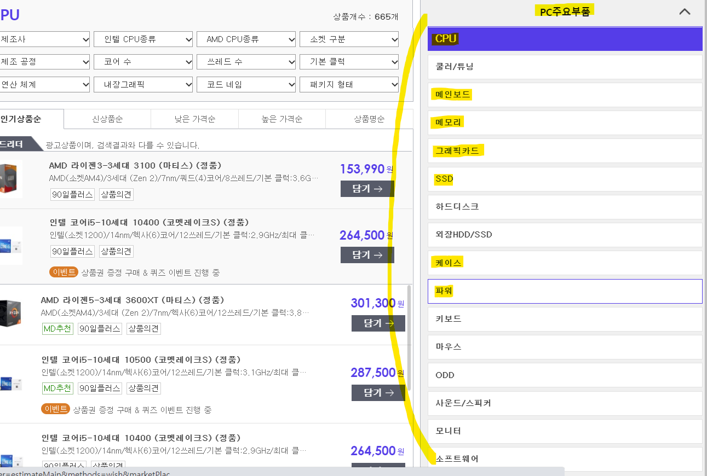Click MD추천 badge under Ryzen5 3600XT
The width and height of the screenshot is (707, 476).
tap(58, 329)
